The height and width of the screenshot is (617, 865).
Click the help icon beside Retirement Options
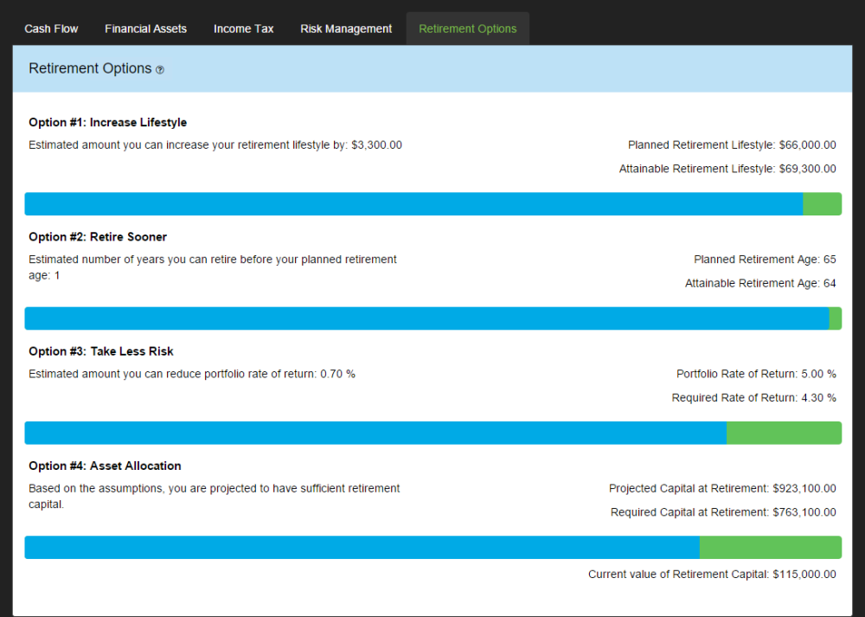click(160, 70)
